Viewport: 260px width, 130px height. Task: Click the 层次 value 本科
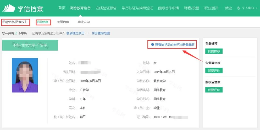(x=82, y=108)
